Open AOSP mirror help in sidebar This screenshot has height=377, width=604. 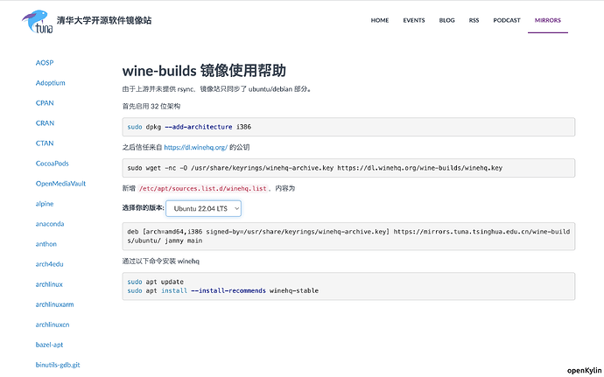tap(45, 63)
